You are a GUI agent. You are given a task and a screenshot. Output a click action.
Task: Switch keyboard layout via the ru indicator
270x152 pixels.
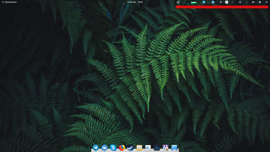[x=226, y=2]
